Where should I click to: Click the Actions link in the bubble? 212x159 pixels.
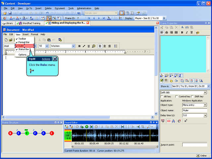(x=46, y=59)
